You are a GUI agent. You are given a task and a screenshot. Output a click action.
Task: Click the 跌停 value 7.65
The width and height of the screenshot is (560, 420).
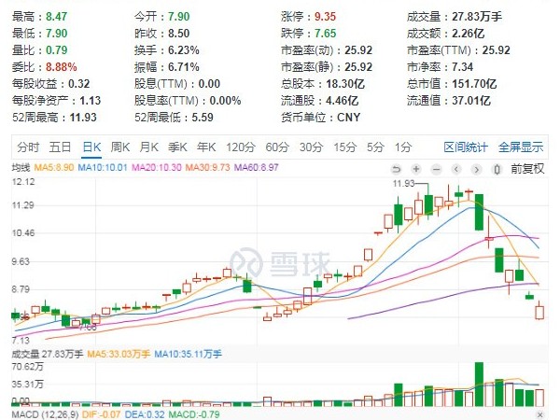(325, 34)
